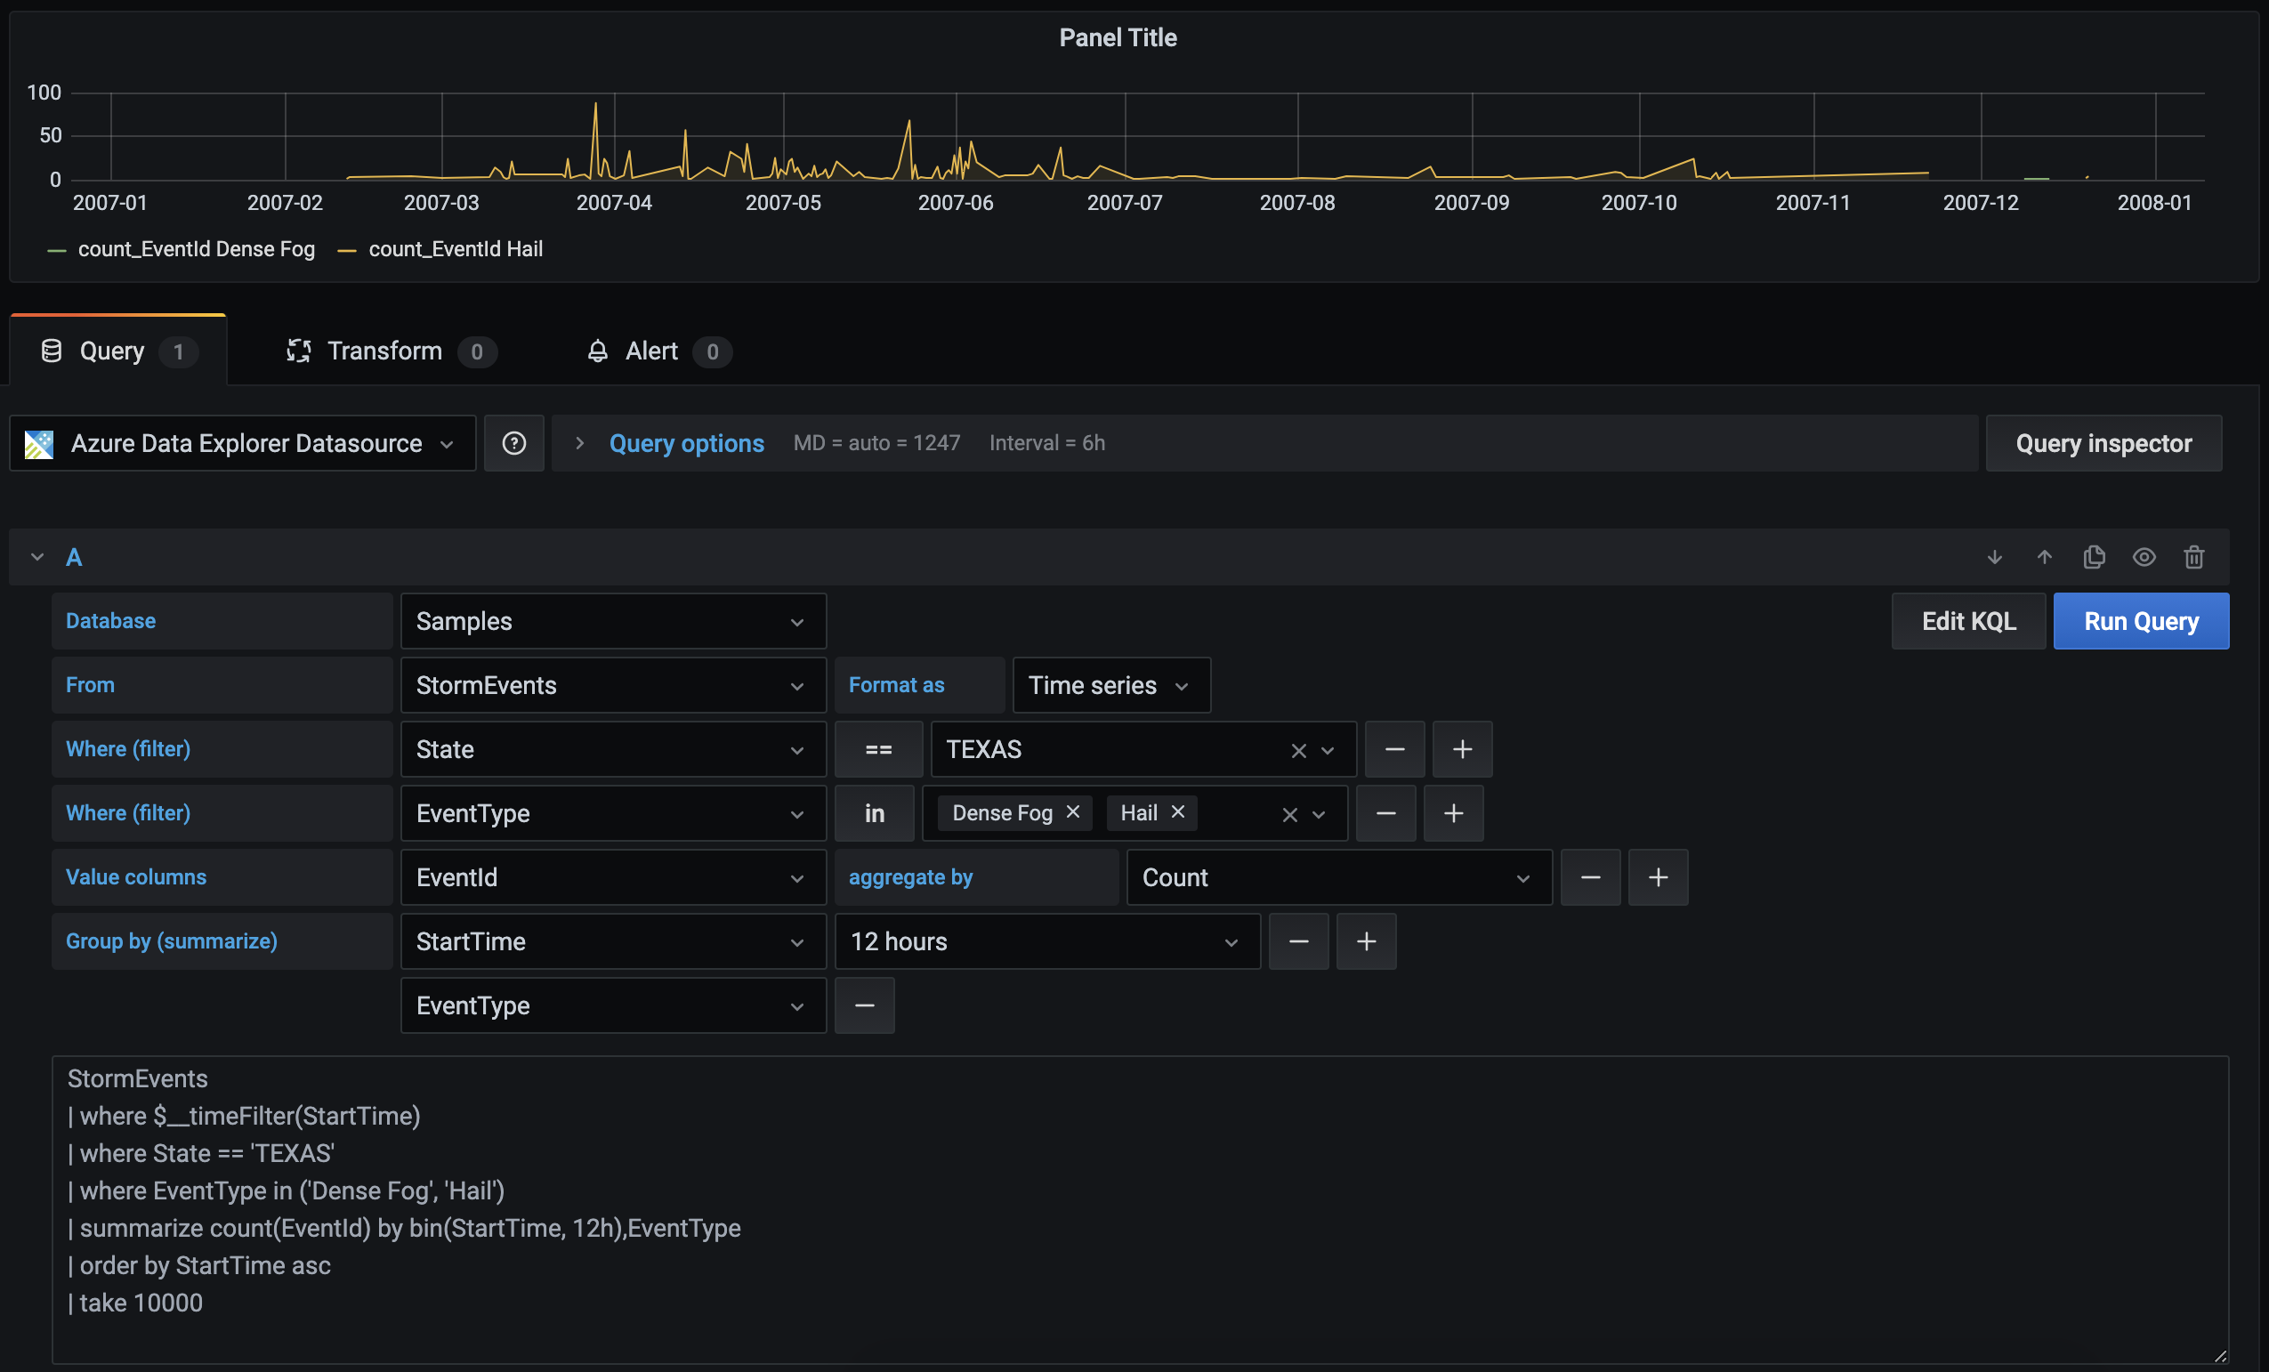Open the Samples database dropdown
This screenshot has height=1372, width=2269.
coord(612,621)
